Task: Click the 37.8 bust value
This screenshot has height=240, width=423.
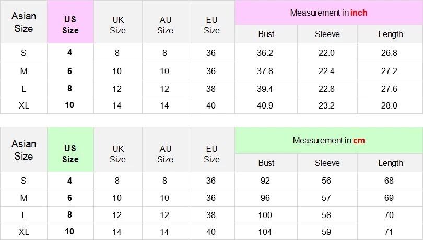Action: [265, 71]
